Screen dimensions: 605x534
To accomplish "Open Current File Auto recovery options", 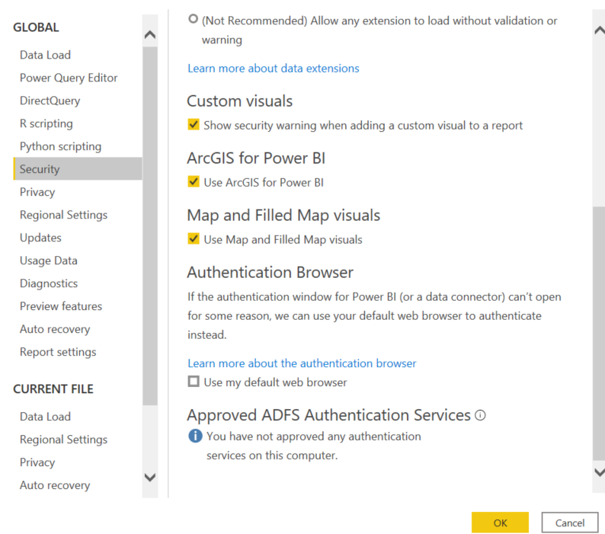I will (x=55, y=485).
